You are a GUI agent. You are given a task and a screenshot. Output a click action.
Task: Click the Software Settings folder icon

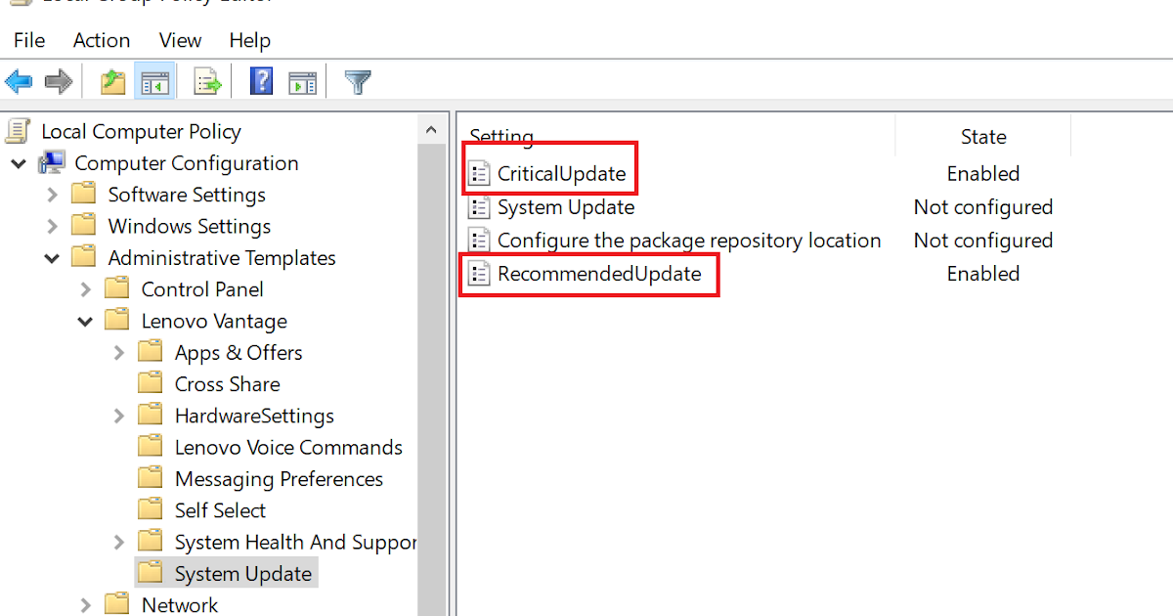(x=84, y=195)
